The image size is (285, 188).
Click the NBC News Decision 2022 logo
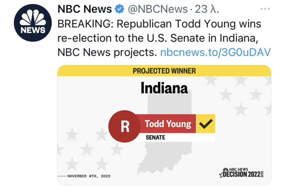[242, 173]
